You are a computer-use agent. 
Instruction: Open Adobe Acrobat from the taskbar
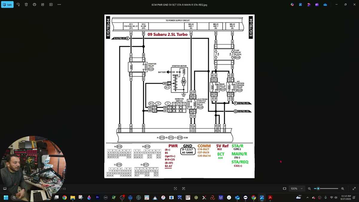tap(270, 198)
